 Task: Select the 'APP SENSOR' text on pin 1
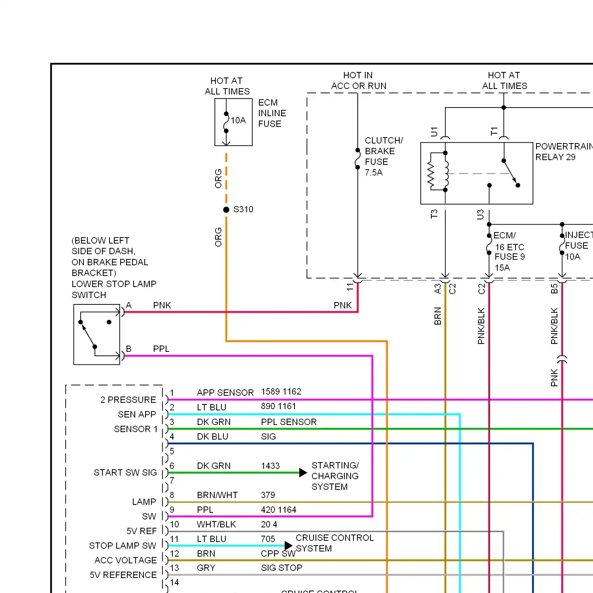(x=225, y=393)
